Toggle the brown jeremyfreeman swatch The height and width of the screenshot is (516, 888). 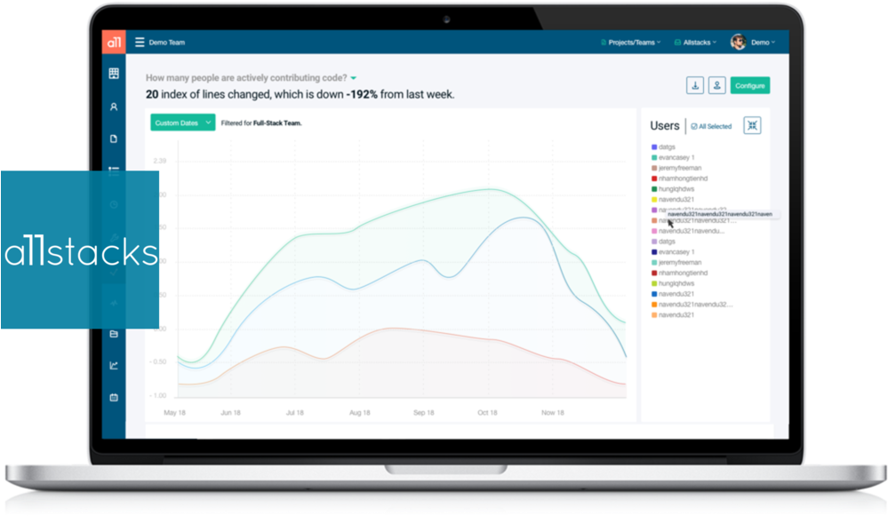pyautogui.click(x=654, y=168)
